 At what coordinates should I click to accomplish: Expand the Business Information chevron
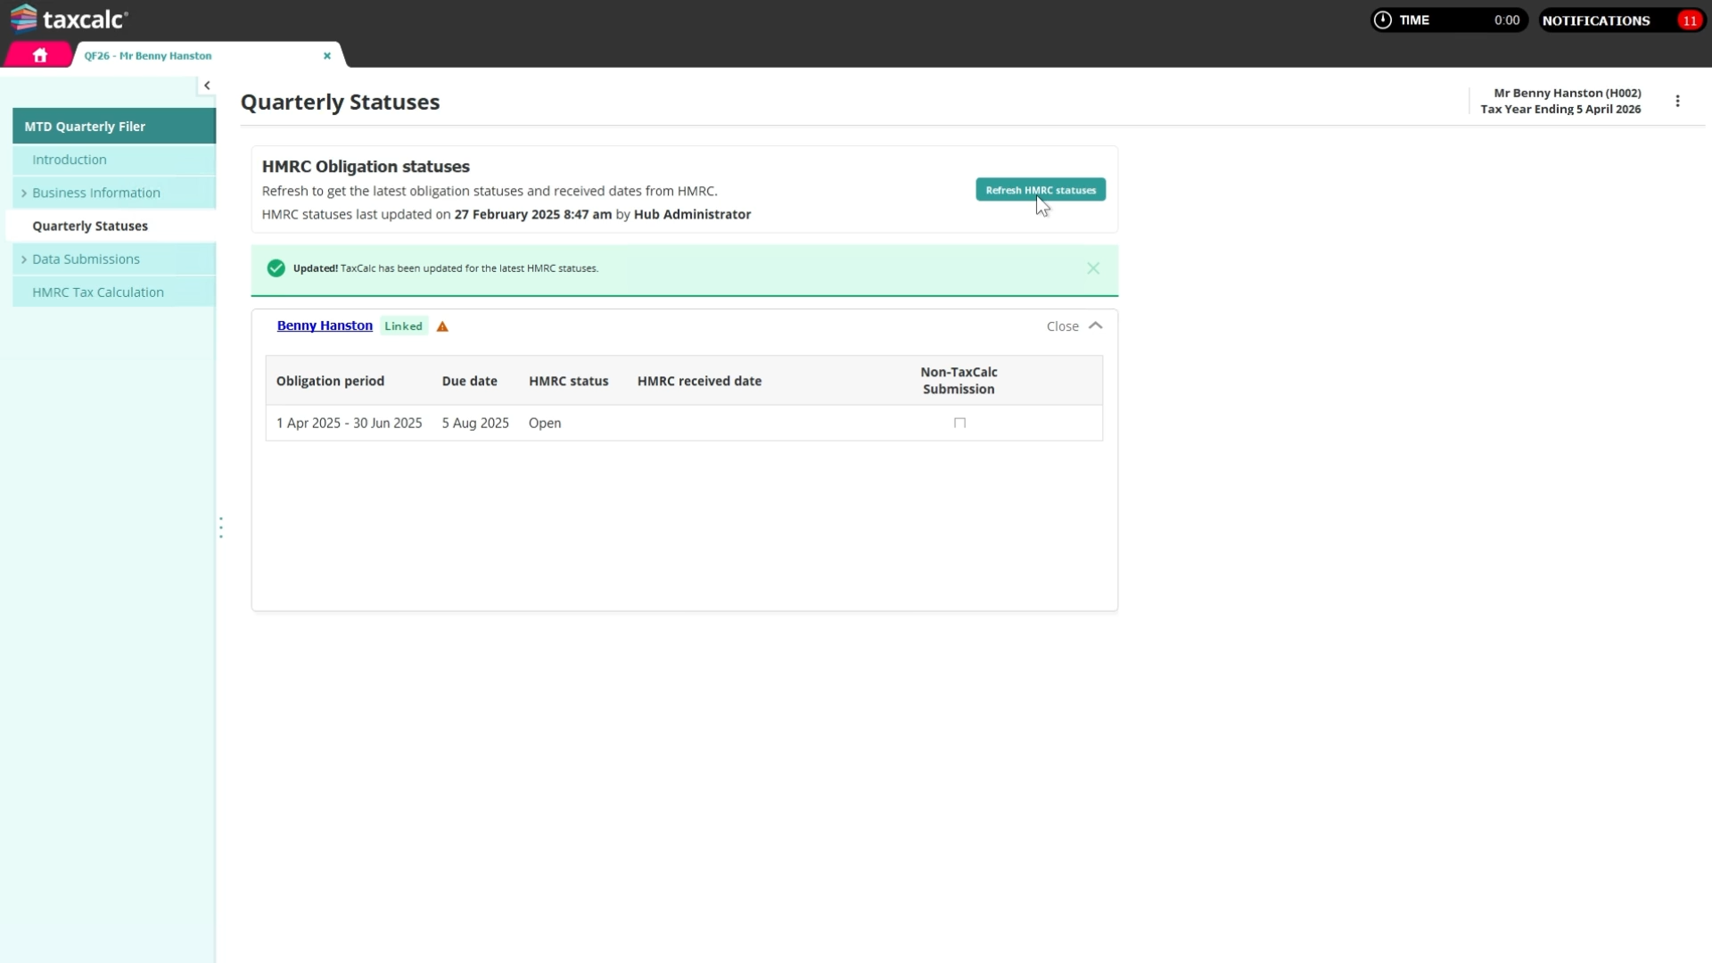[x=24, y=193]
